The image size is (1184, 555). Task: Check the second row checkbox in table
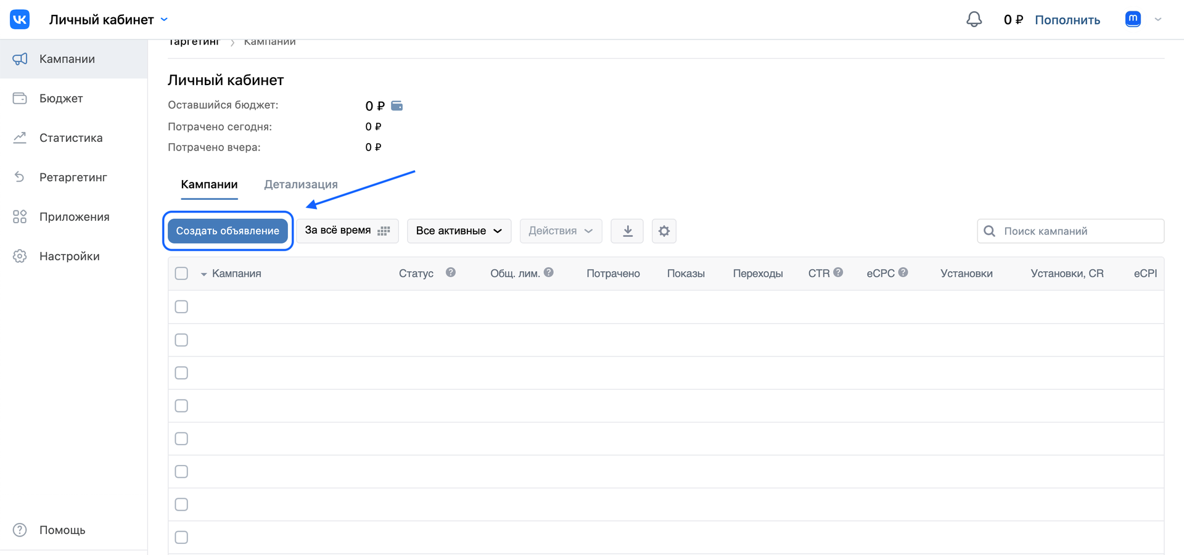point(181,340)
